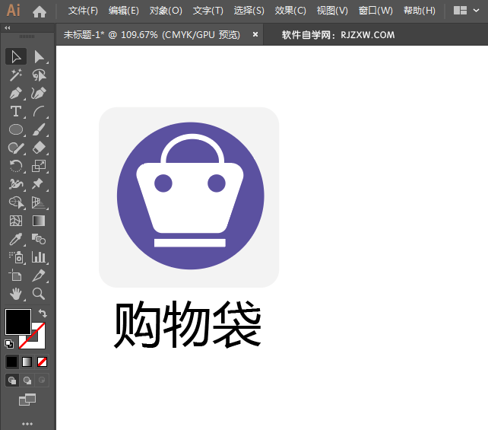
Task: Choose the Eyedropper tool
Action: (16, 239)
